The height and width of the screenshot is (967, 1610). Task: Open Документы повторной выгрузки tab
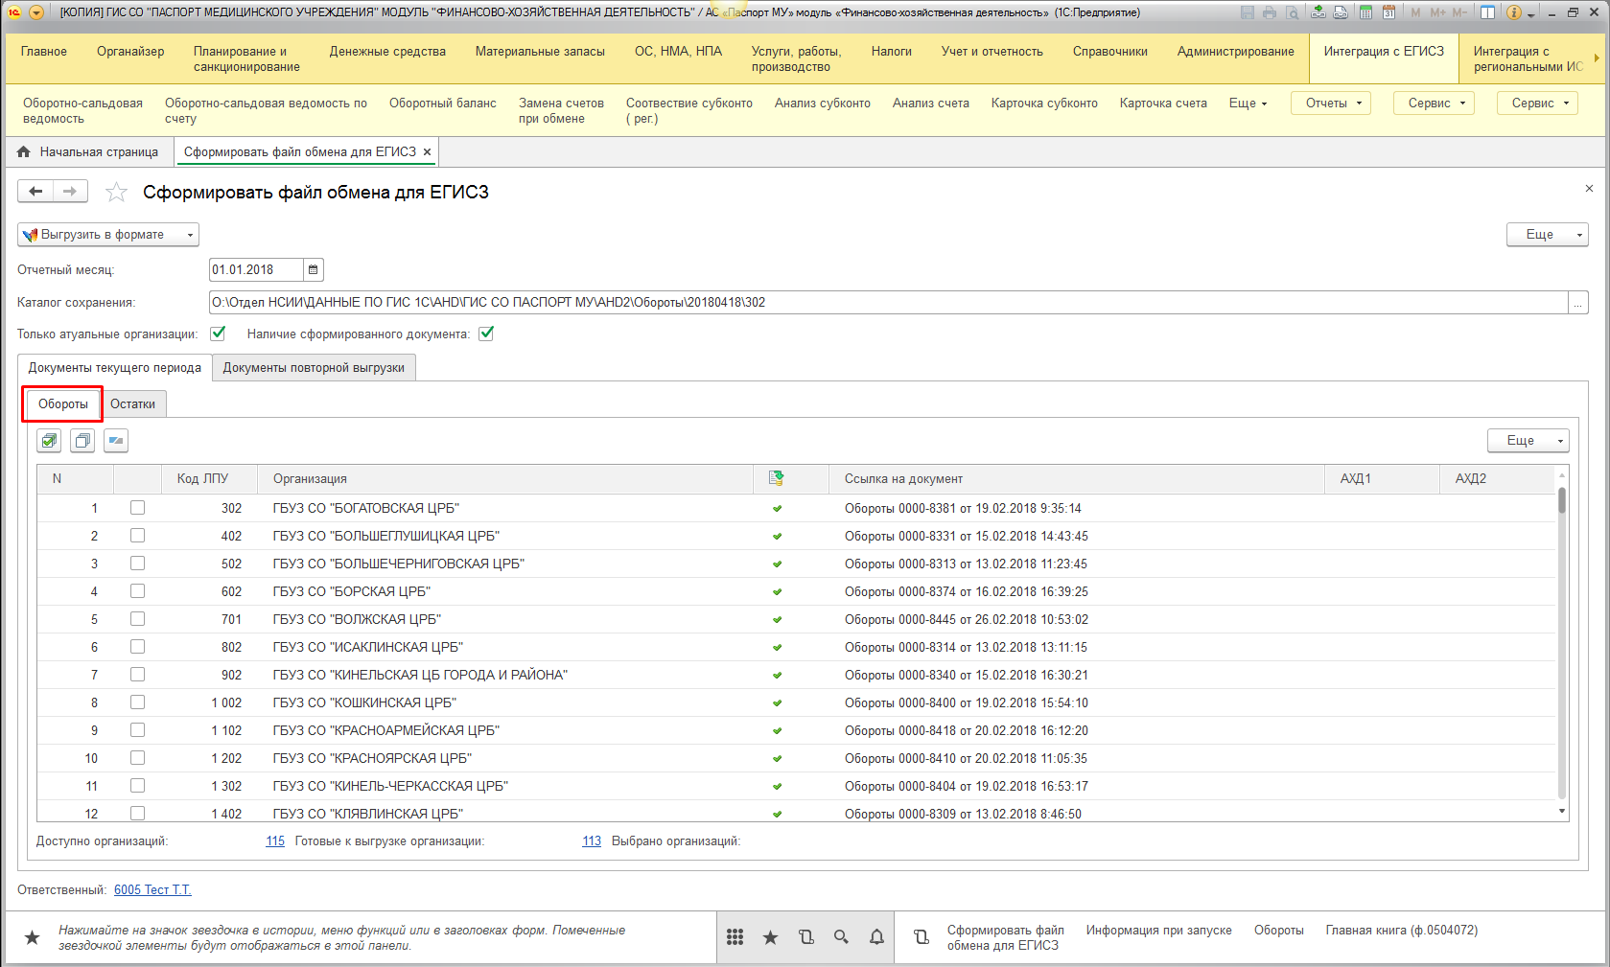(314, 368)
